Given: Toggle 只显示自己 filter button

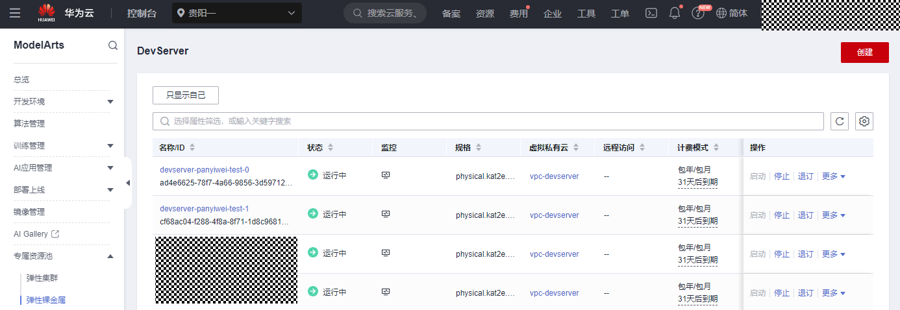Looking at the screenshot, I should click(x=186, y=95).
